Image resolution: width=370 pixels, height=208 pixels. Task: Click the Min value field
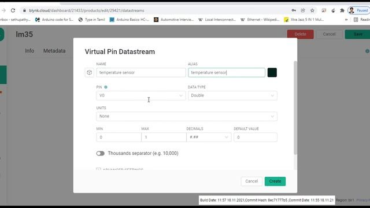[x=119, y=138]
